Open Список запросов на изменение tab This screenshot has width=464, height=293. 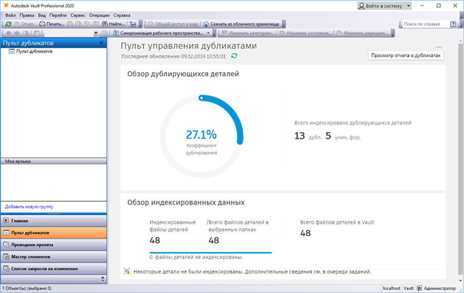pos(54,269)
